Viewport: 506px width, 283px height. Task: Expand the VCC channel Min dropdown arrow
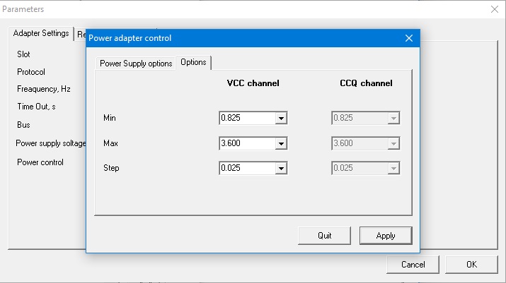coord(281,119)
